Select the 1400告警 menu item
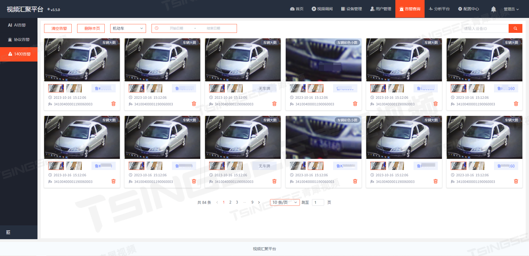The width and height of the screenshot is (529, 256). [x=18, y=54]
